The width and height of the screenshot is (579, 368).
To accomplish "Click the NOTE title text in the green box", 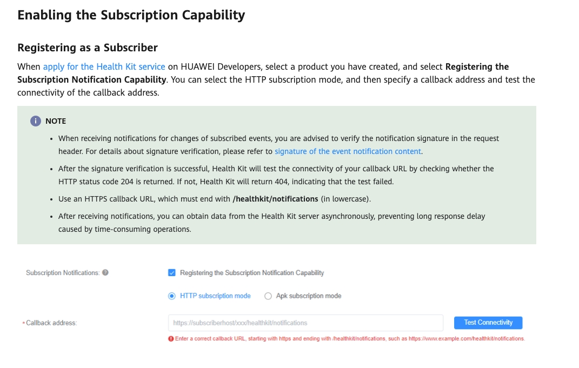I will [56, 121].
